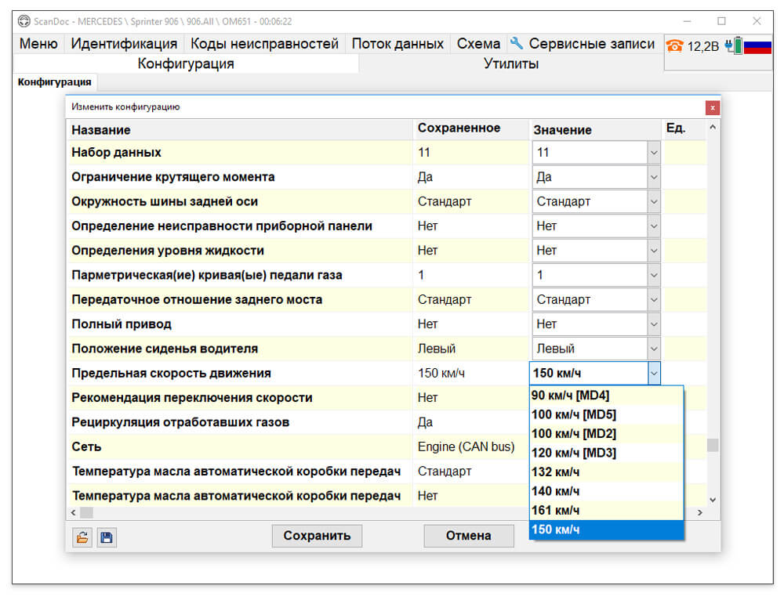
Task: Open the Схема section
Action: click(478, 44)
